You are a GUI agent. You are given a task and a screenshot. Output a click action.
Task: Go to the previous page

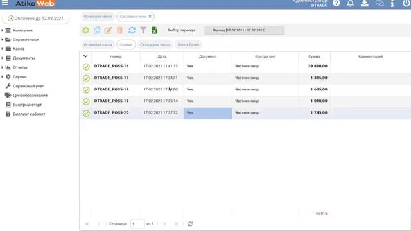98,224
